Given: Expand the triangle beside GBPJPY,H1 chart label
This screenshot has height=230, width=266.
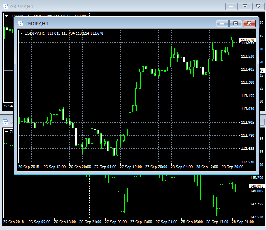Looking at the screenshot, I should [6, 16].
